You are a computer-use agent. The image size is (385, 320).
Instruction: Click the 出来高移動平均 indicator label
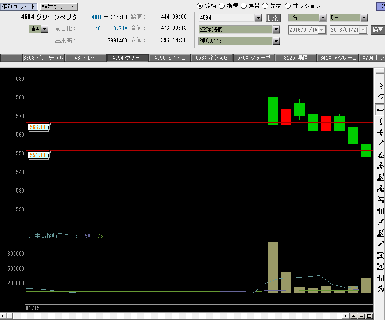point(48,236)
